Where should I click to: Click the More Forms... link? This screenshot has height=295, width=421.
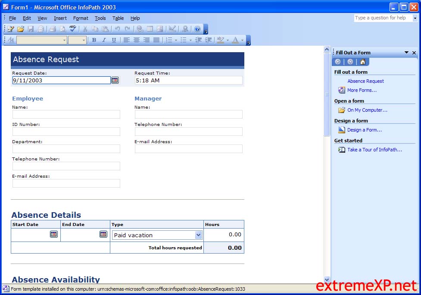pyautogui.click(x=362, y=90)
